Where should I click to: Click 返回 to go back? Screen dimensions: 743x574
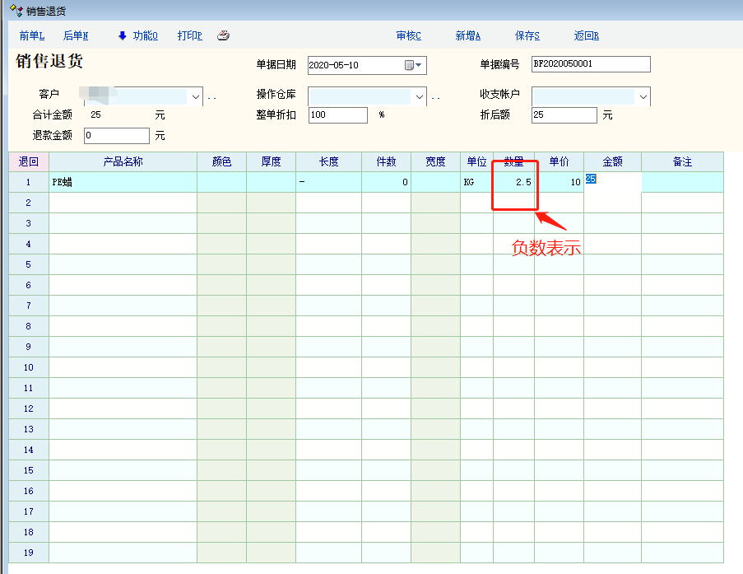[x=586, y=35]
